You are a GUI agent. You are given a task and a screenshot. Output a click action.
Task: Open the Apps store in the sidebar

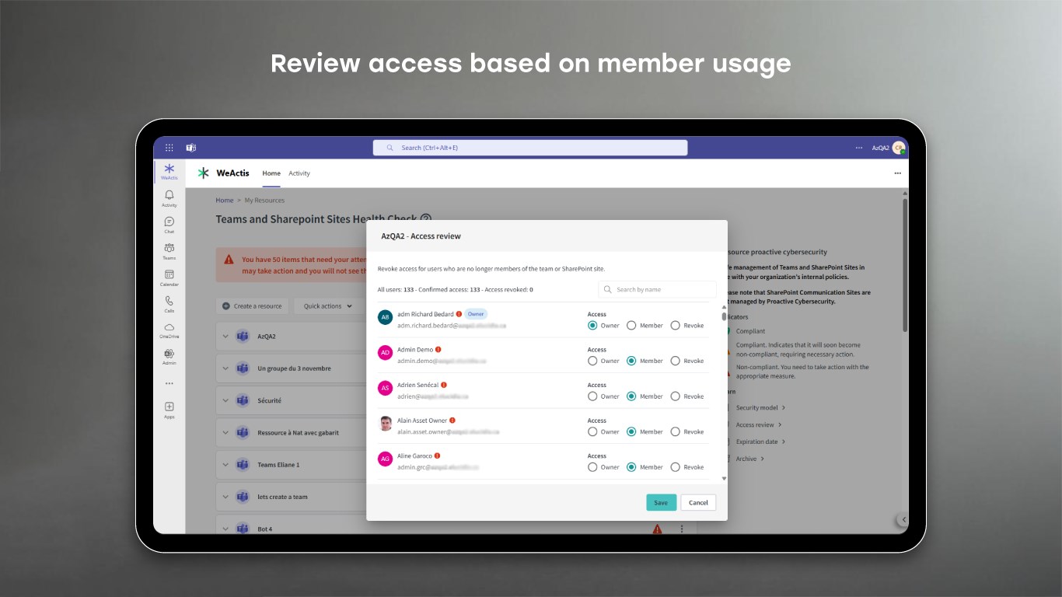[169, 410]
